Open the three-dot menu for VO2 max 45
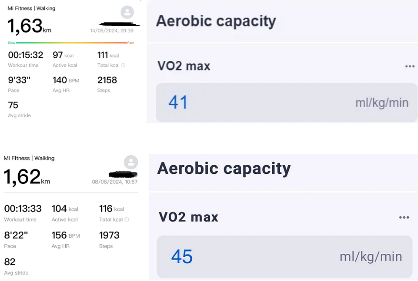The height and width of the screenshot is (281, 418). click(x=404, y=218)
